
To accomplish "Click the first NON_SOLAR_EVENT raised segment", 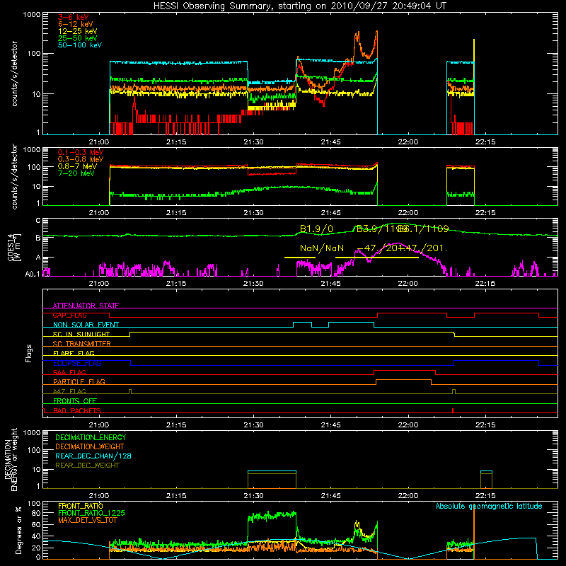I will (x=303, y=323).
